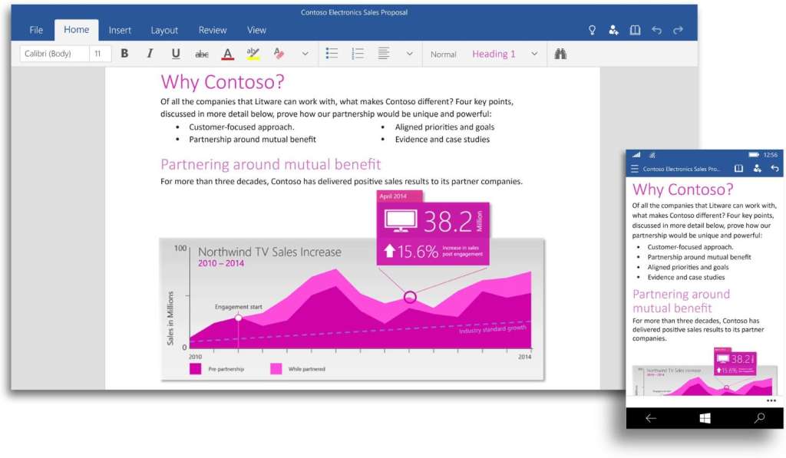Toggle strikethrough formatting

click(x=202, y=54)
